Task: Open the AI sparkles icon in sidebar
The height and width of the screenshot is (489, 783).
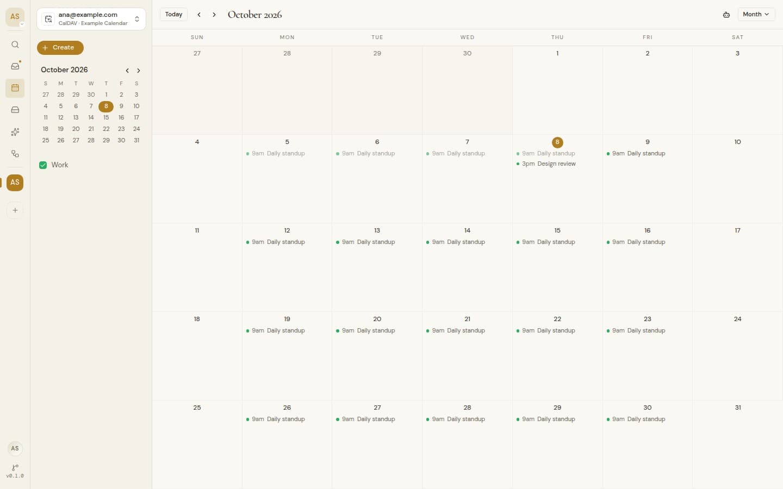Action: point(15,132)
